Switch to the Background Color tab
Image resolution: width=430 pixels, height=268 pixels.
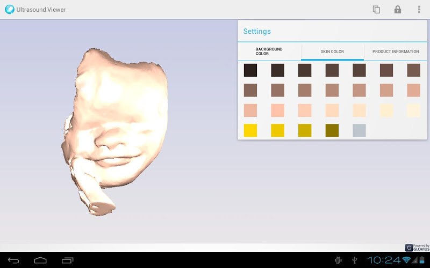click(269, 51)
